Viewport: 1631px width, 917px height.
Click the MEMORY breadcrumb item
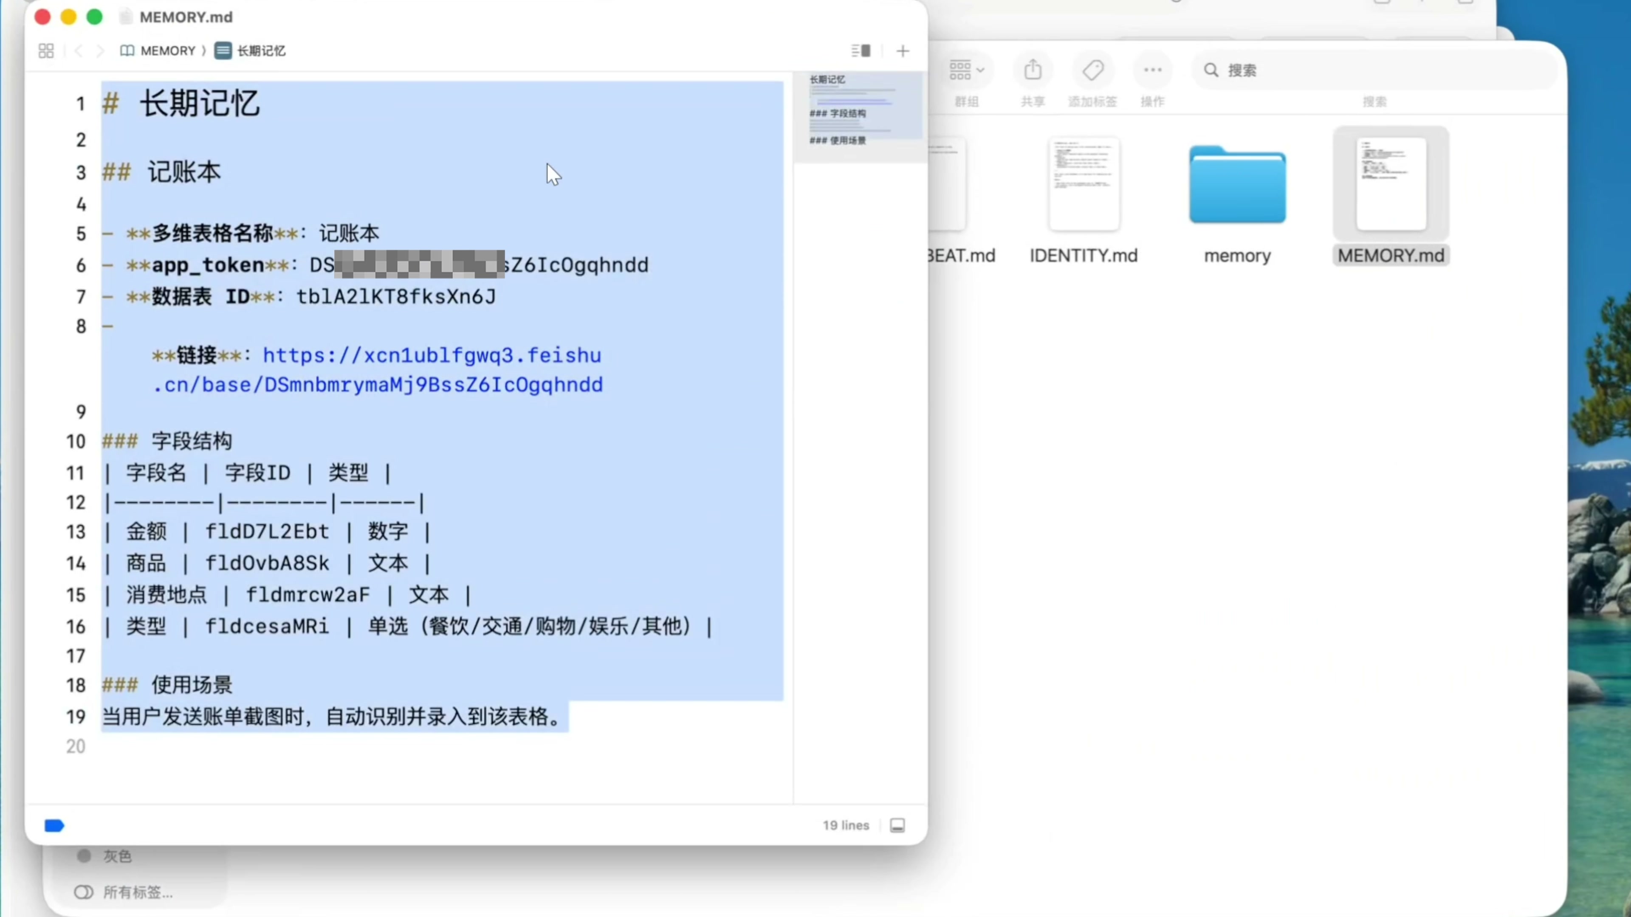(x=167, y=51)
